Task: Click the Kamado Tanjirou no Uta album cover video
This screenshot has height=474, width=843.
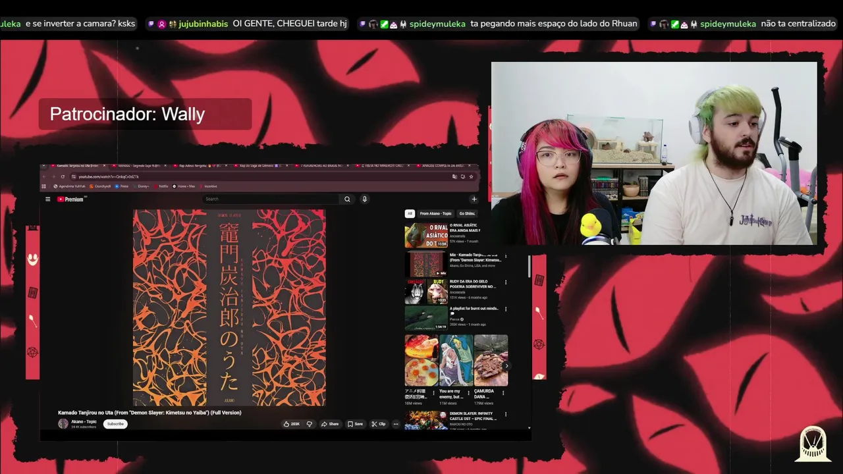Action: (229, 307)
